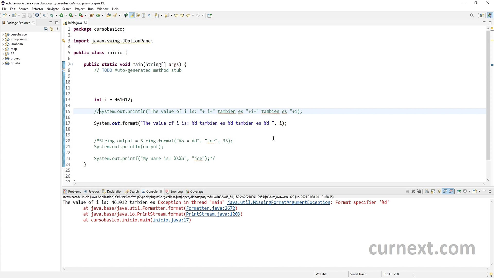Click the New Java Package icon
The height and width of the screenshot is (278, 494).
point(92,15)
